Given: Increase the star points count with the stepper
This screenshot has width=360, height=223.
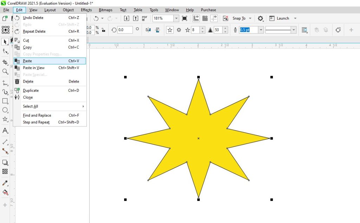Looking at the screenshot, I should pos(203,28).
